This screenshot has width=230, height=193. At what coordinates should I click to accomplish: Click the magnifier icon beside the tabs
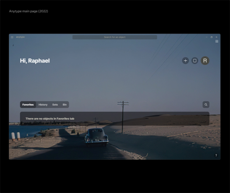(206, 105)
